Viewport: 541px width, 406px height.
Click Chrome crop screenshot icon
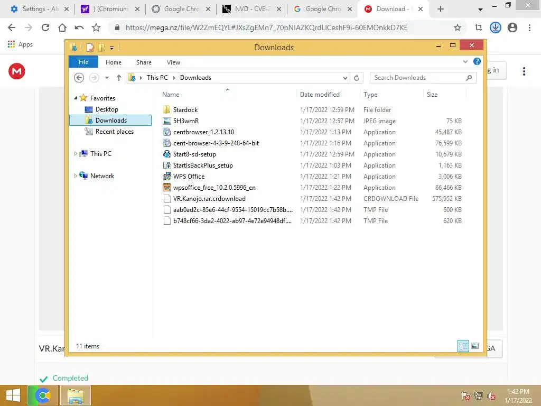pyautogui.click(x=479, y=27)
